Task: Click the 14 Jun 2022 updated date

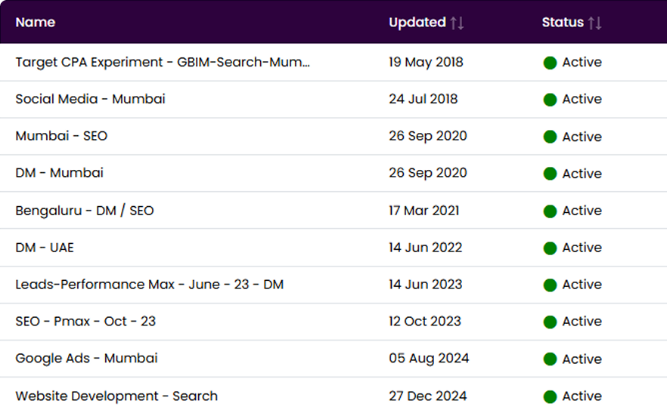Action: tap(425, 248)
